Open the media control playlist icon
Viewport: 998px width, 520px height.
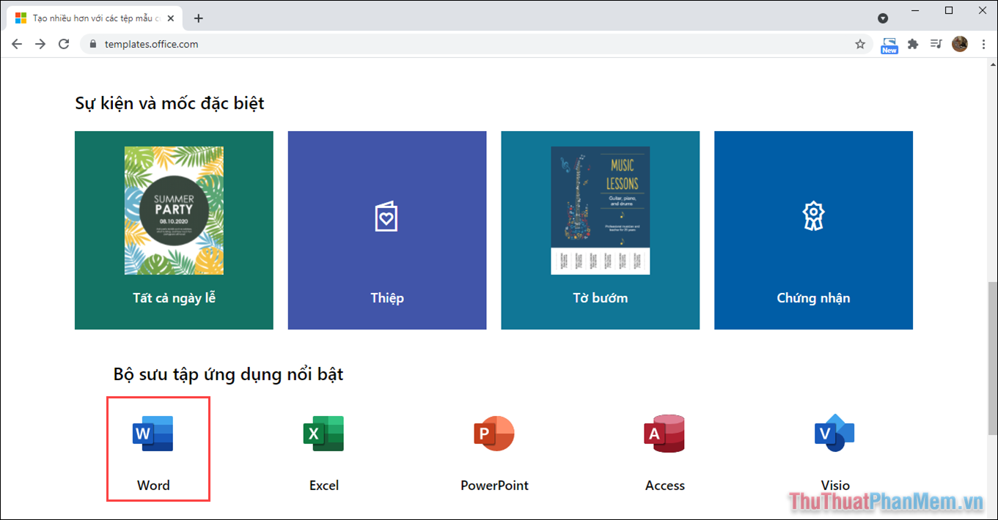(x=936, y=44)
